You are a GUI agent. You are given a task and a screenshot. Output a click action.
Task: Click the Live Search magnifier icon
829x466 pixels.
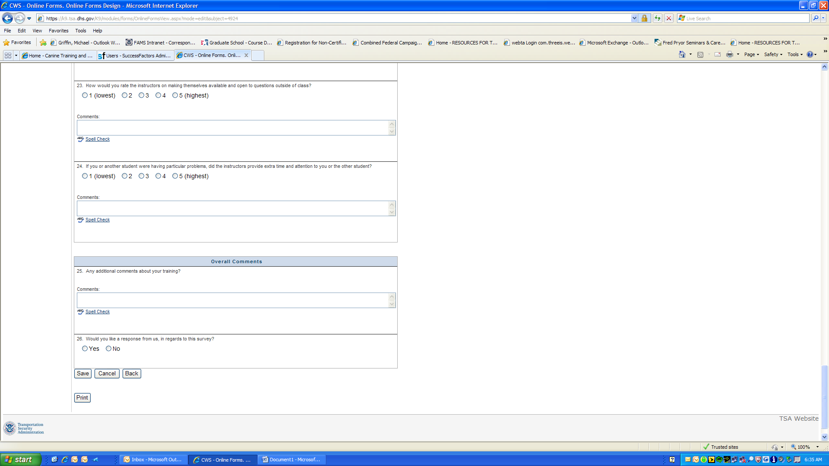tap(816, 18)
